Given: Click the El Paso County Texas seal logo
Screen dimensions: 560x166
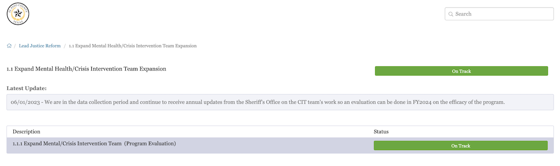Looking at the screenshot, I should [18, 14].
